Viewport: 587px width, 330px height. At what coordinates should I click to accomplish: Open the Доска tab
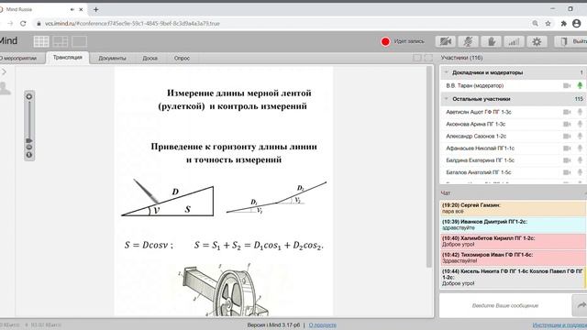(x=150, y=58)
